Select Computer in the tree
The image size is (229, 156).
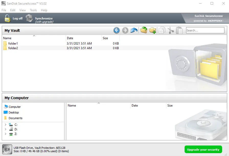pyautogui.click(x=15, y=107)
